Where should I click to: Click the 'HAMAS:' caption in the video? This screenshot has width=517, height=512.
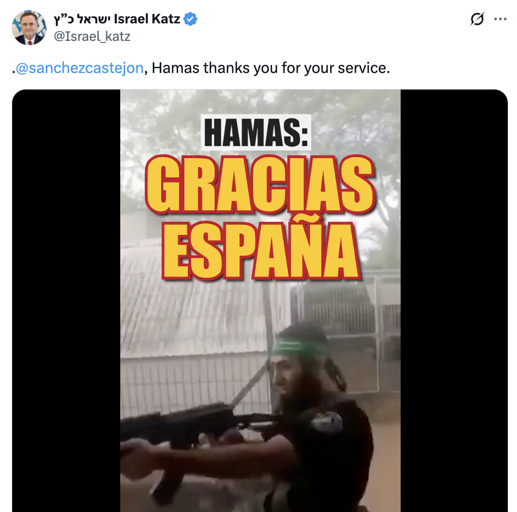[x=256, y=132]
